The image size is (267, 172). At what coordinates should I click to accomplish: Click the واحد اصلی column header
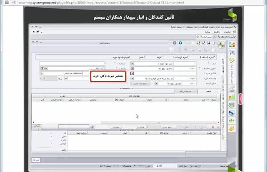(x=74, y=100)
